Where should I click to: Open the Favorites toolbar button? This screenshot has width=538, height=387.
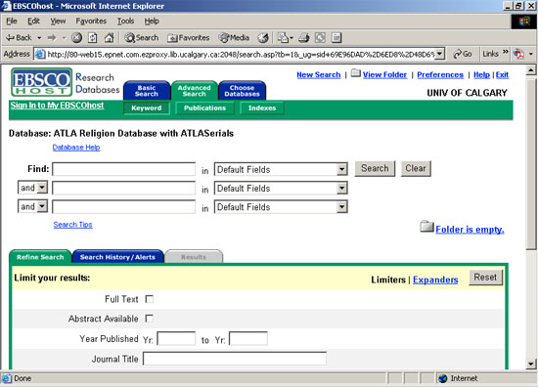(x=189, y=38)
